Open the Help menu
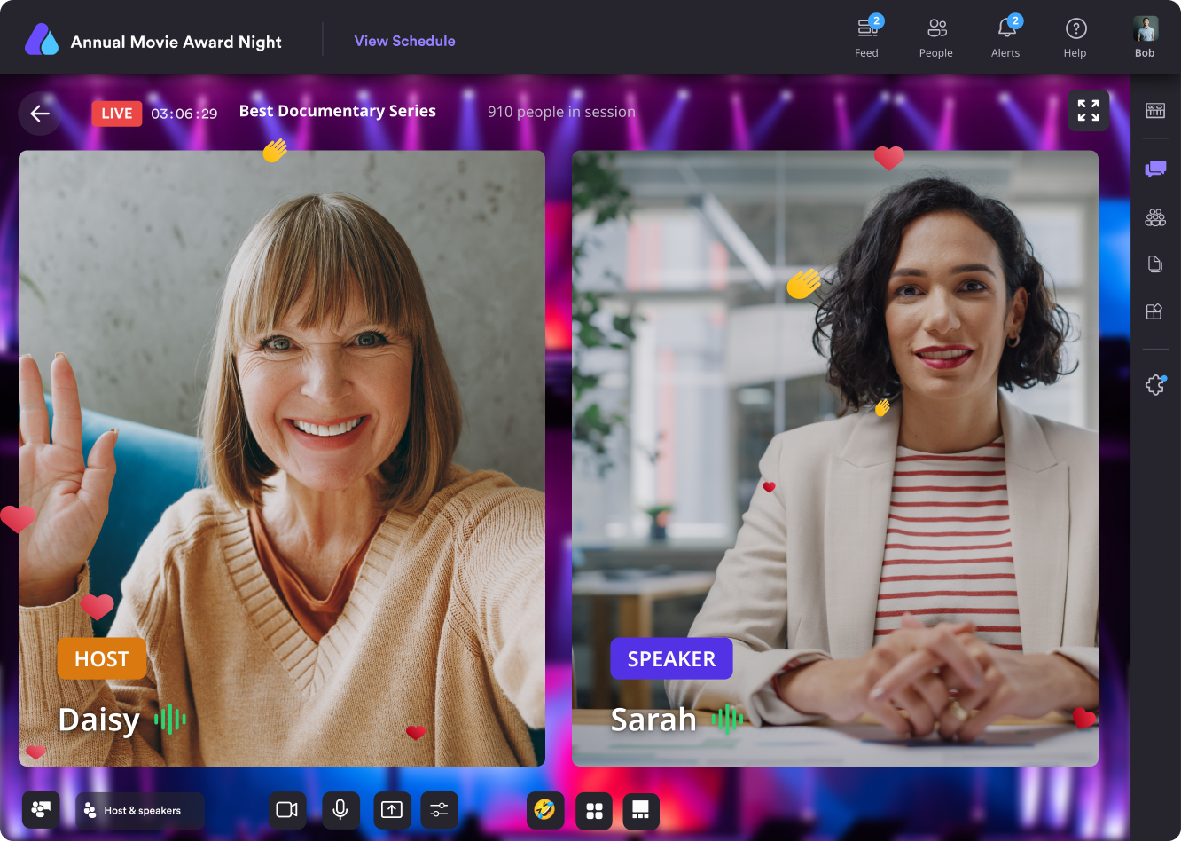 (x=1075, y=37)
